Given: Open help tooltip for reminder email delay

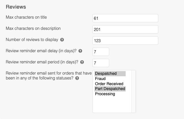Looking at the screenshot, I should click(x=80, y=51).
